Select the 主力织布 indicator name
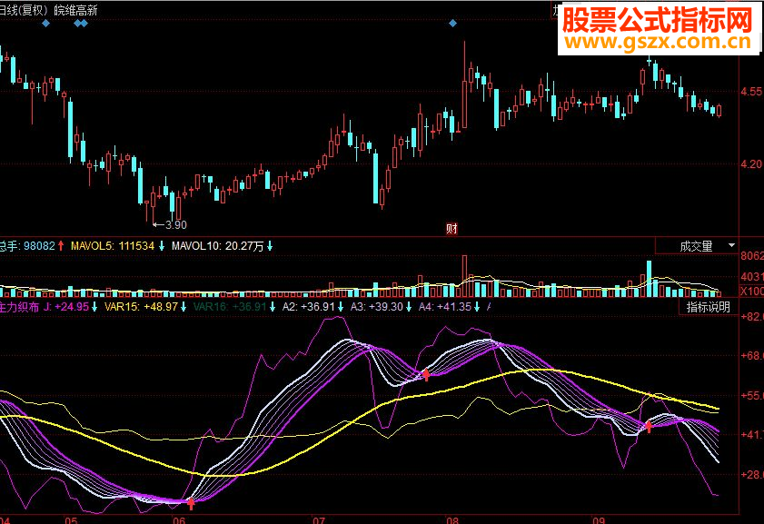 (15, 307)
